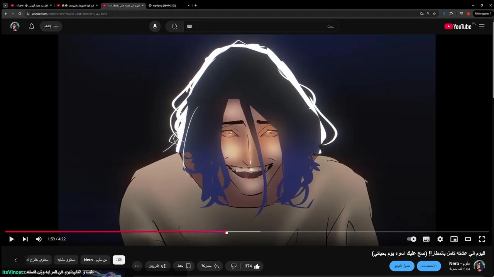
Task: Select the محتوى مقترح chip
Action: pyautogui.click(x=37, y=260)
